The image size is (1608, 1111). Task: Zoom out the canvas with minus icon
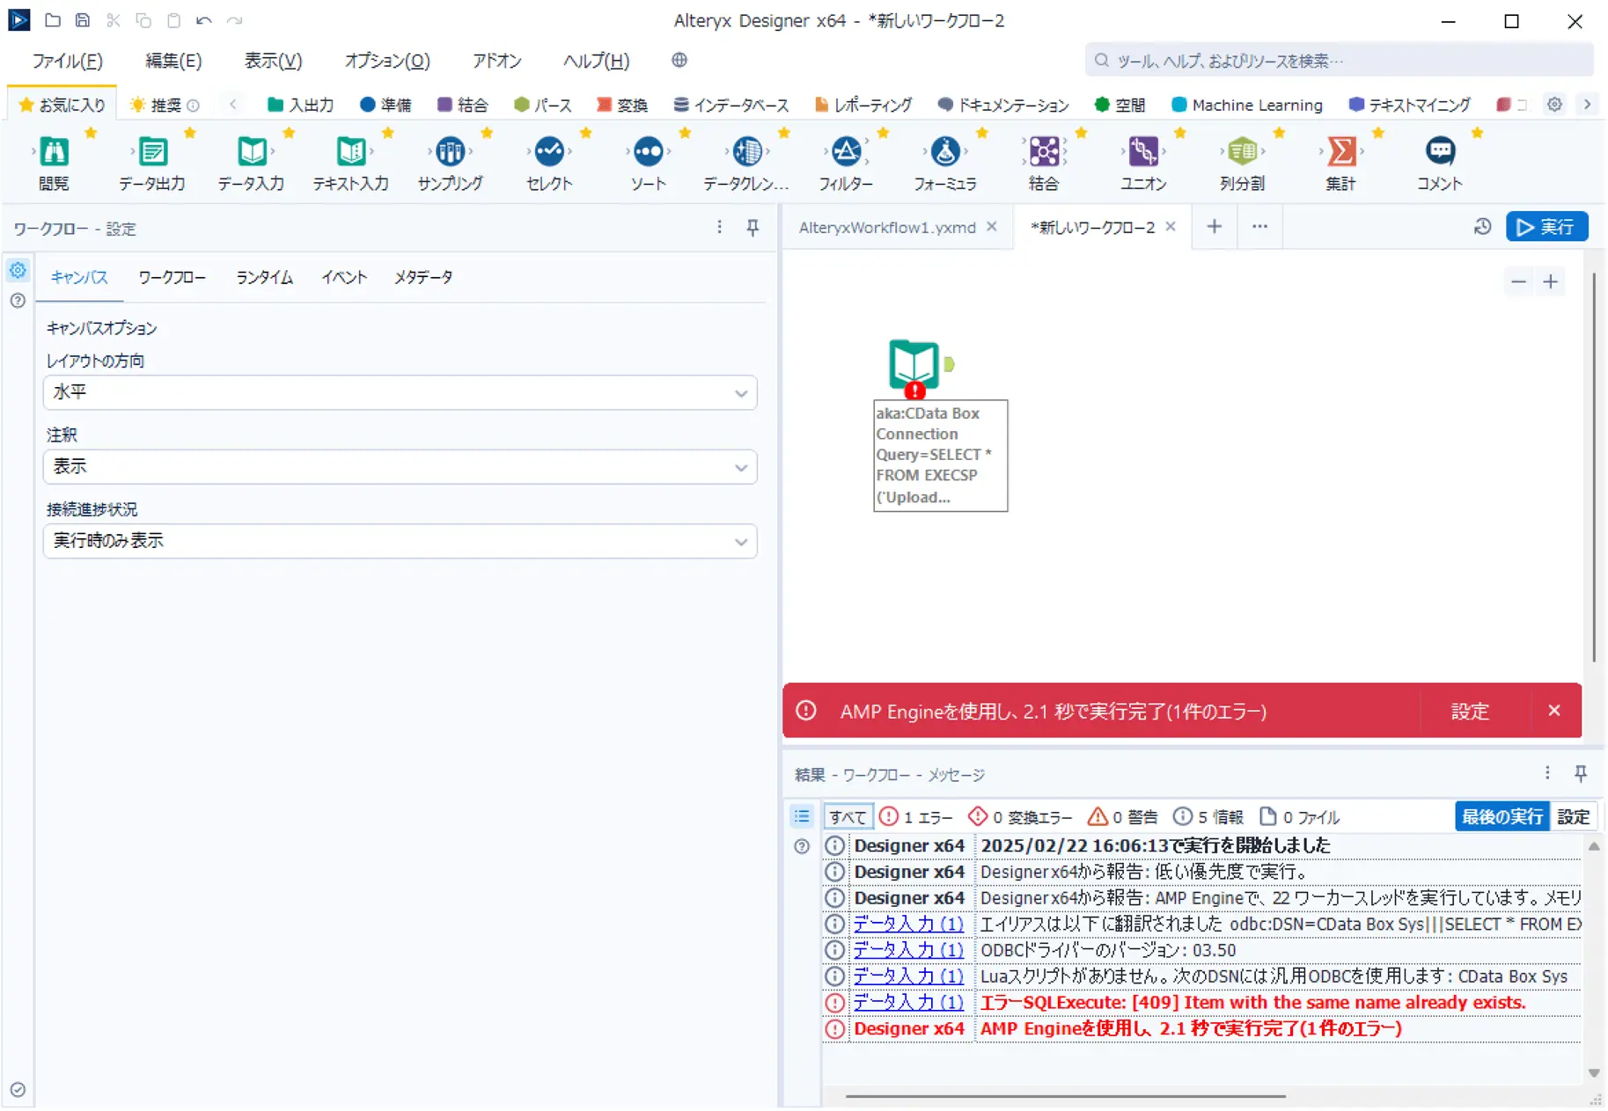tap(1518, 281)
